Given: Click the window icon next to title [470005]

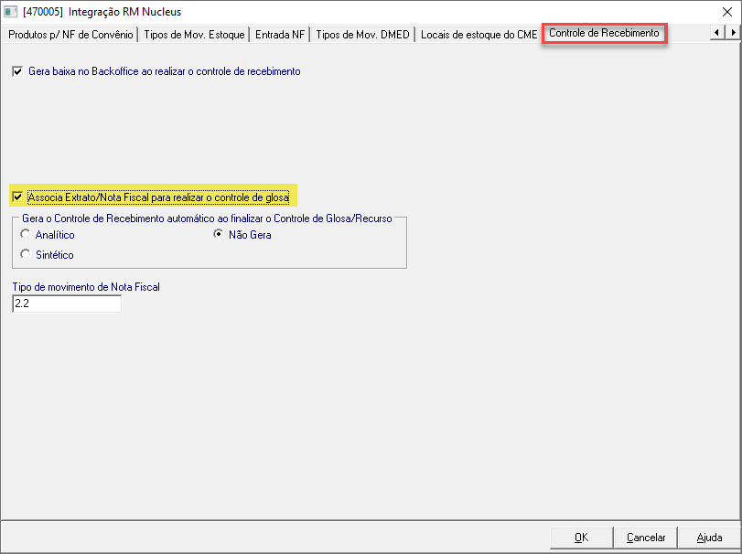Looking at the screenshot, I should coord(10,12).
